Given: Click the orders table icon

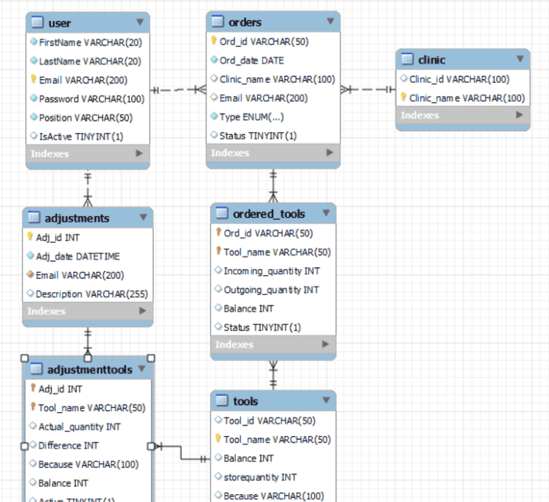Looking at the screenshot, I should coord(218,21).
